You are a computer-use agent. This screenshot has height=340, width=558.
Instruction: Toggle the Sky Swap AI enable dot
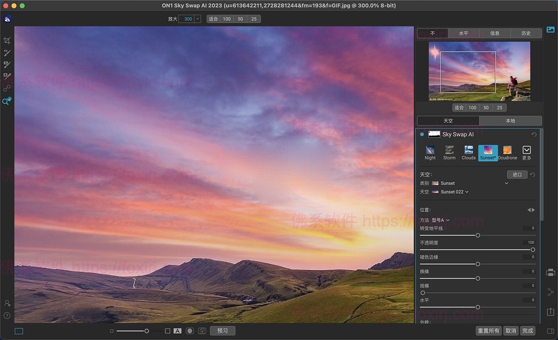[x=422, y=134]
